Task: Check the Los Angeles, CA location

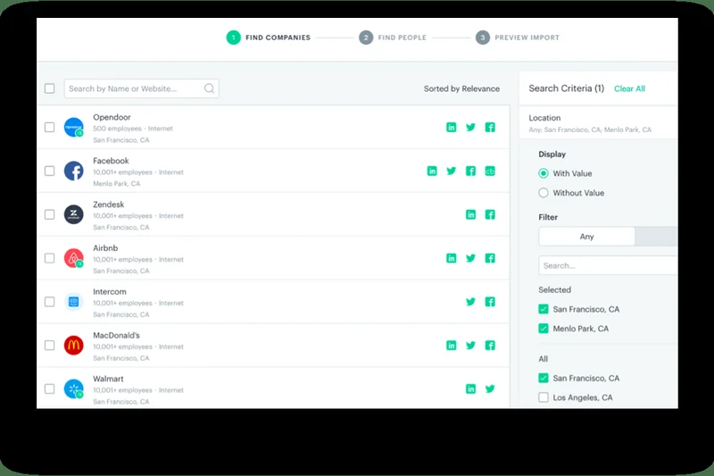Action: pos(544,397)
